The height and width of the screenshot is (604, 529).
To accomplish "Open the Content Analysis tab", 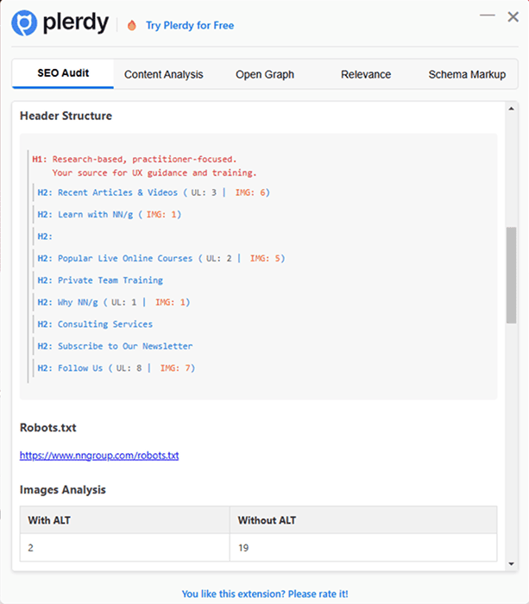I will [164, 74].
